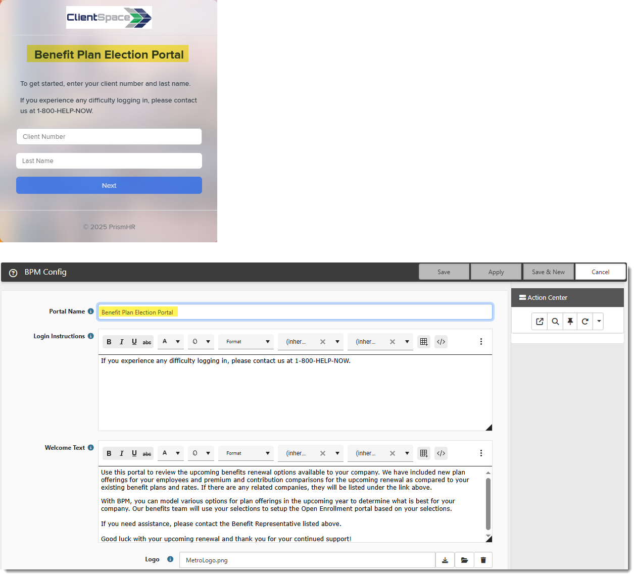
Task: Toggle Italic in Welcome Text toolbar
Action: (122, 453)
